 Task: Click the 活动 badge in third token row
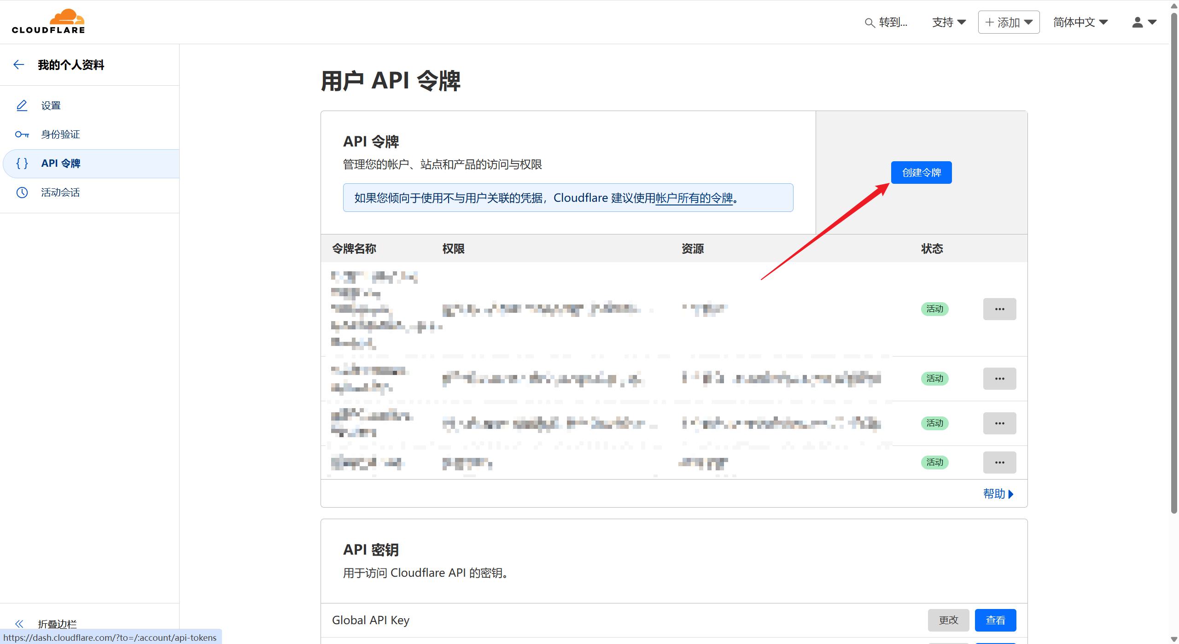934,423
